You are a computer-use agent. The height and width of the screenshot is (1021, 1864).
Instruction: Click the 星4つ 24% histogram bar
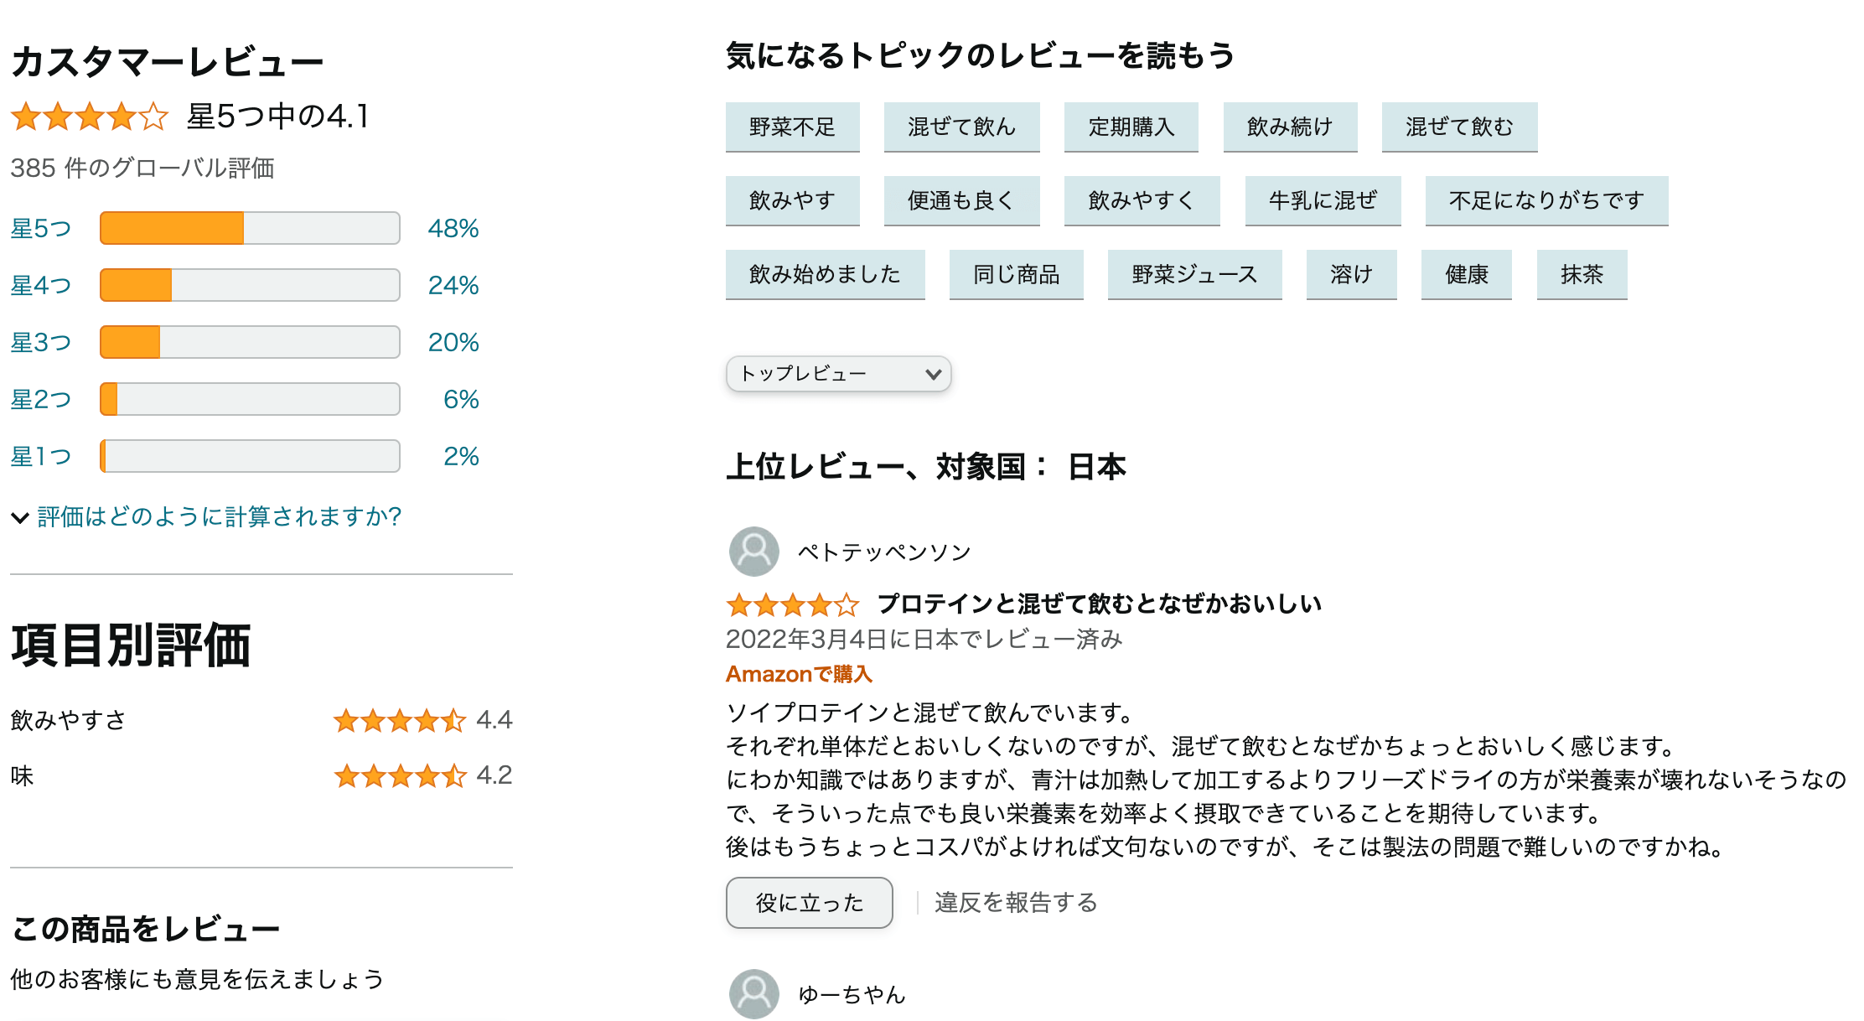(x=250, y=285)
